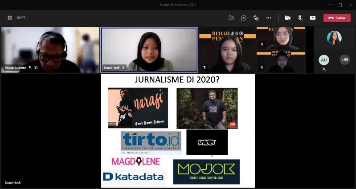Click the pin icon beside Nurul Hasfi's name
Screen dimensions: 356x189
click(124, 68)
